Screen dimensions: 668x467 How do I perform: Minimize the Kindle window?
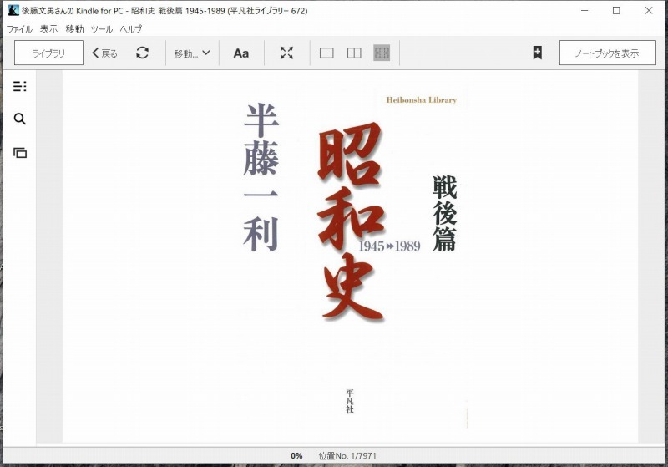point(584,10)
